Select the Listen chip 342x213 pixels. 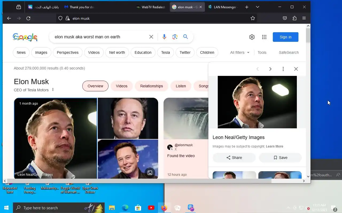181,86
